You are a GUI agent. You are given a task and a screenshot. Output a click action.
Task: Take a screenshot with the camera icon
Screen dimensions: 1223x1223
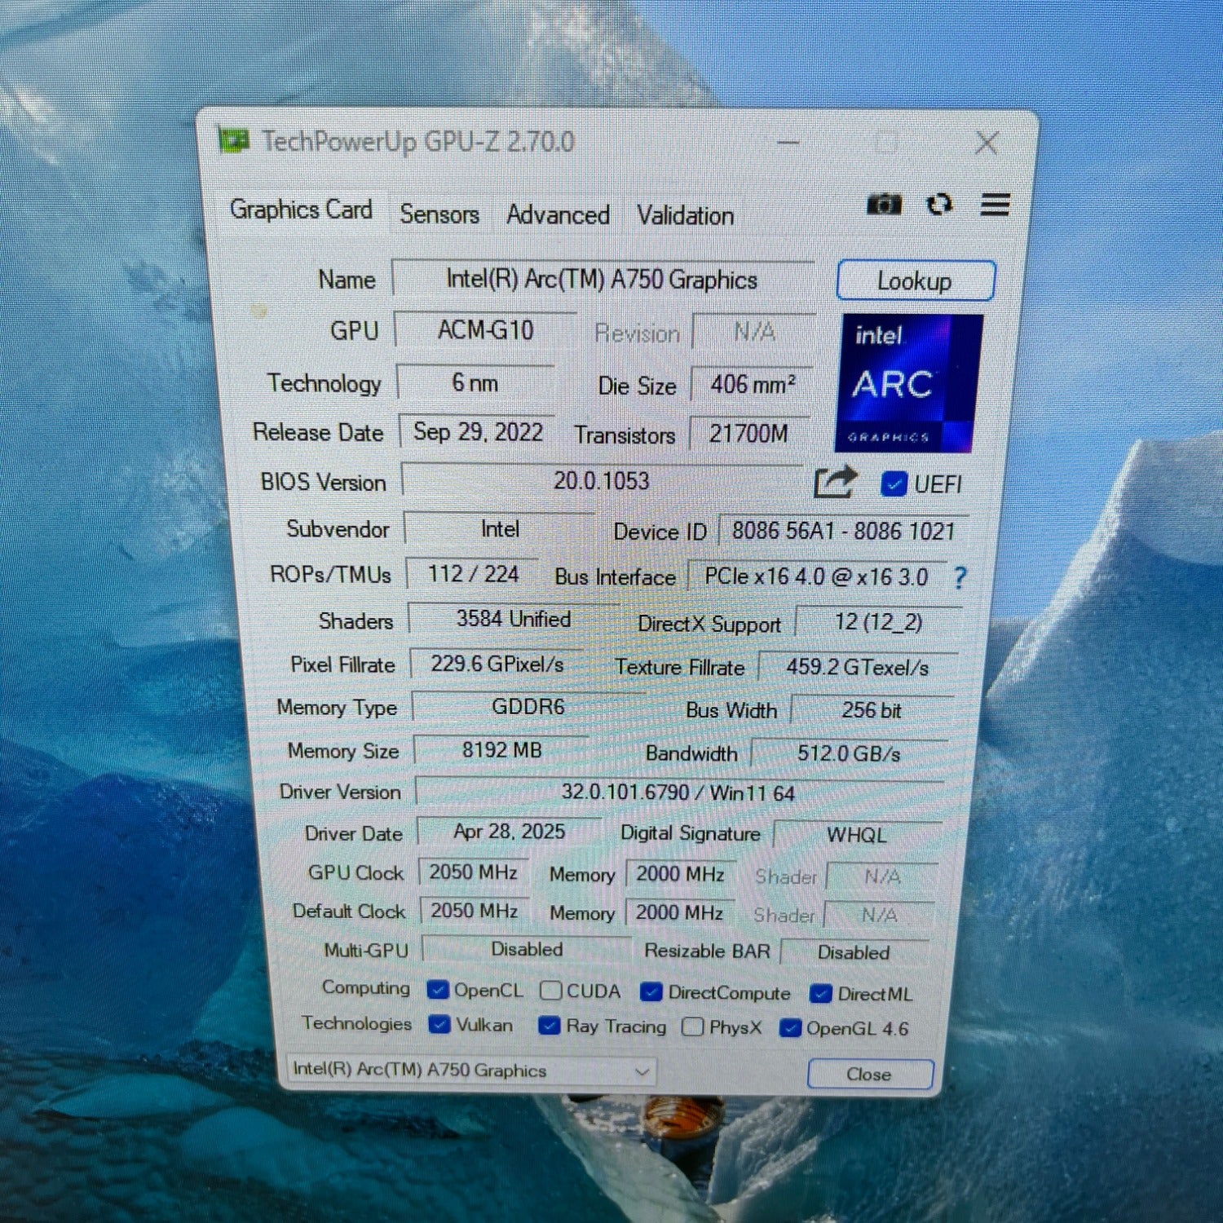[x=884, y=204]
